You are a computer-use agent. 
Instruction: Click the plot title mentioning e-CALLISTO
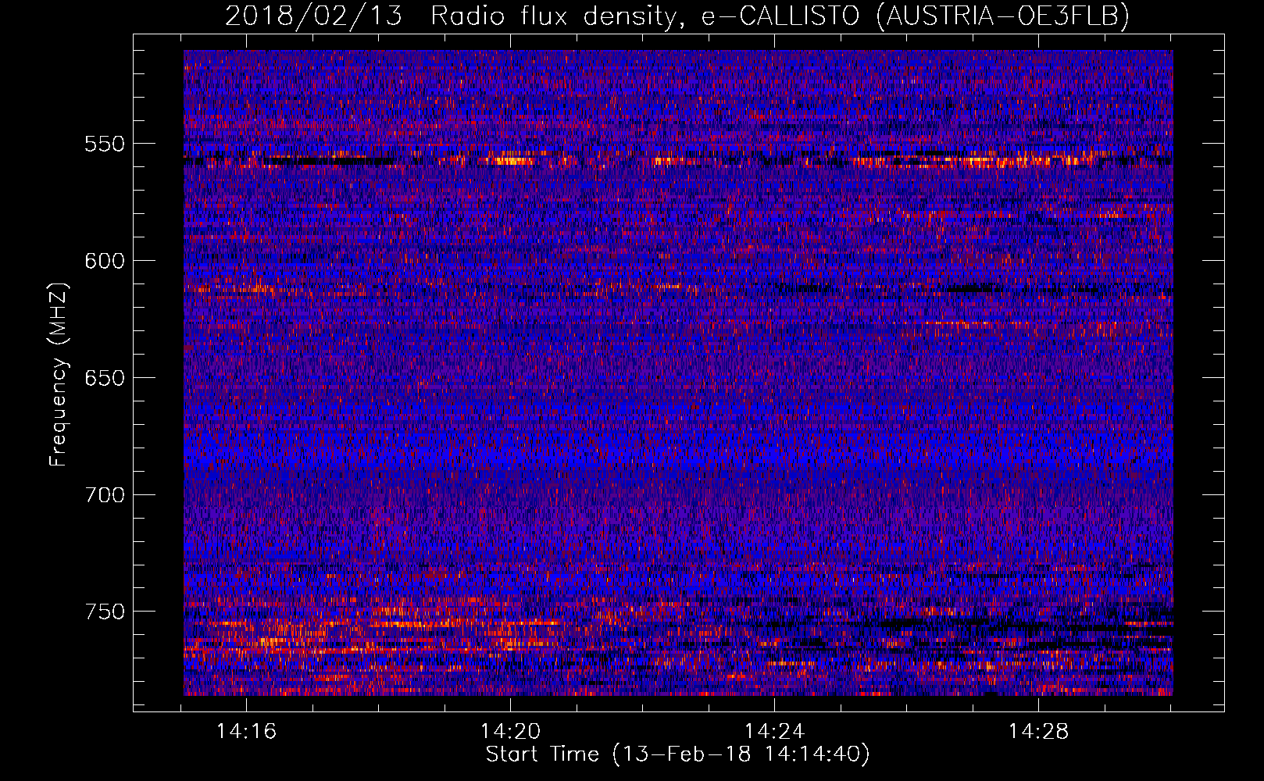pyautogui.click(x=677, y=16)
